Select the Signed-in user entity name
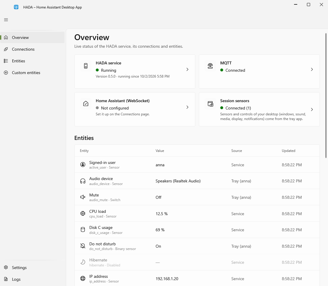 click(x=102, y=162)
